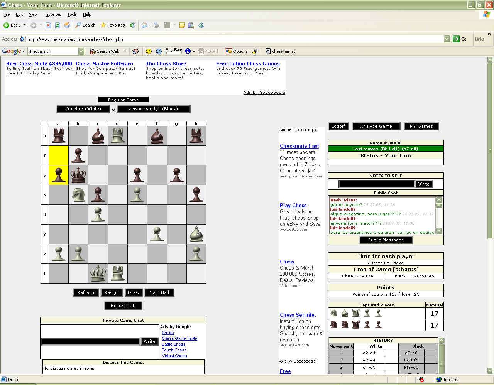The width and height of the screenshot is (494, 385).
Task: Open the History toolbar icon
Action: coord(132,25)
